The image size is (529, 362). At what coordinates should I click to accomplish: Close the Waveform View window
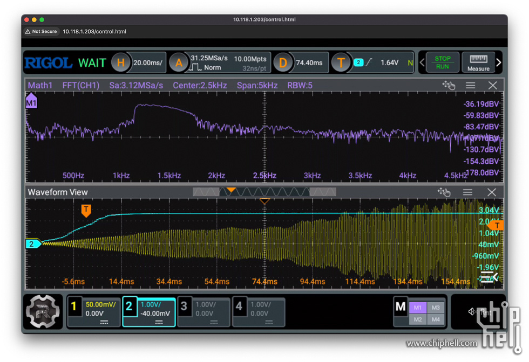[492, 192]
